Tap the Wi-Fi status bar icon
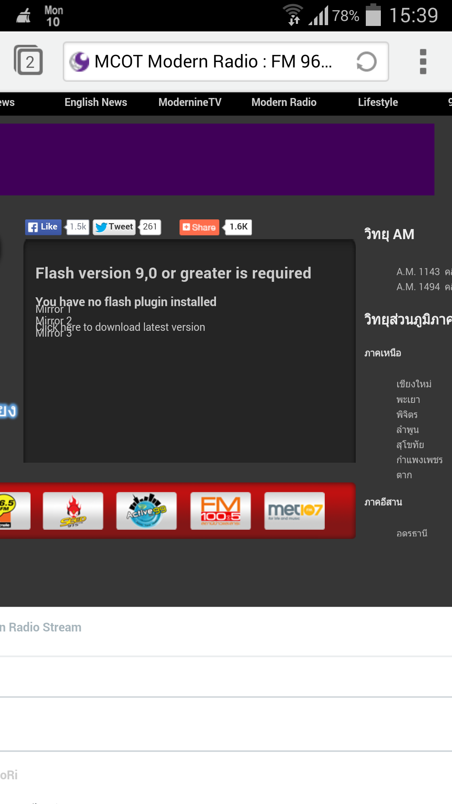The height and width of the screenshot is (804, 452). (293, 15)
